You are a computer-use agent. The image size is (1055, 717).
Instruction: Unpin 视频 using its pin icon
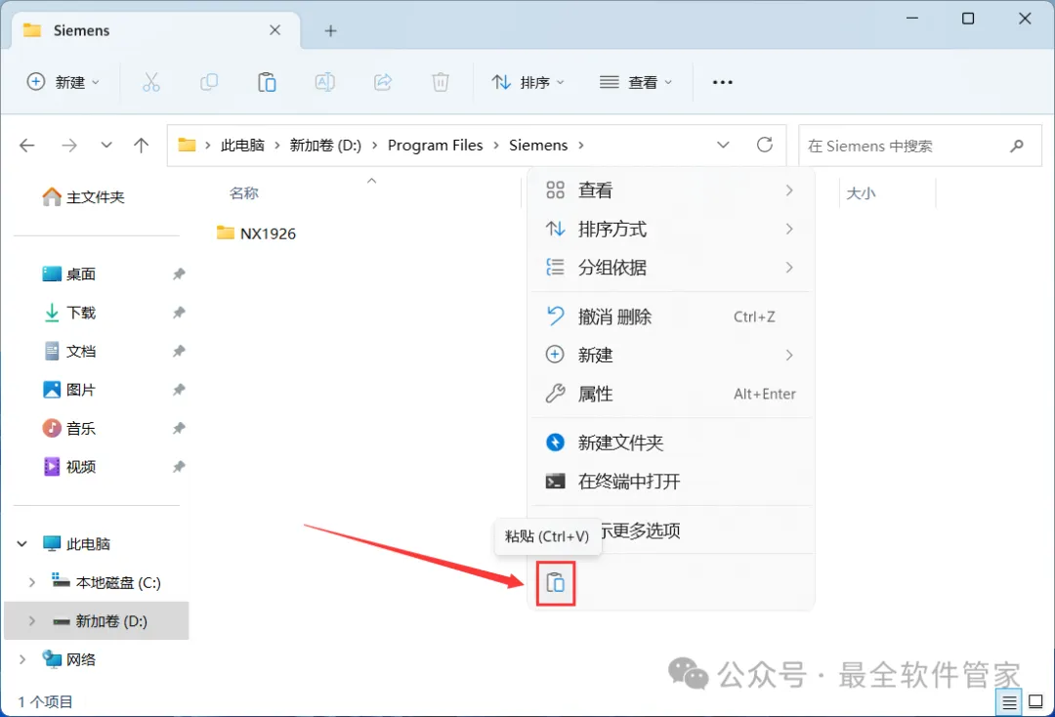(x=179, y=467)
